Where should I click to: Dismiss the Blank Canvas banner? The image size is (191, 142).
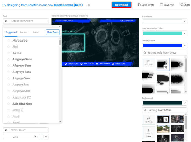(89, 5)
